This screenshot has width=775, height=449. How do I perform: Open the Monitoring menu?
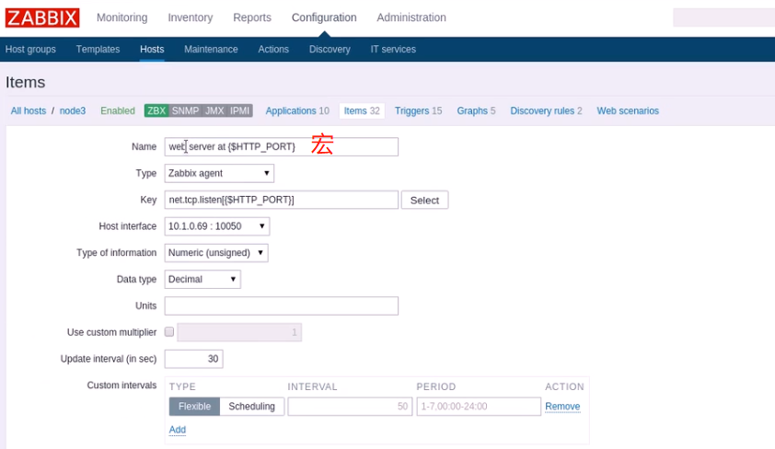point(122,17)
